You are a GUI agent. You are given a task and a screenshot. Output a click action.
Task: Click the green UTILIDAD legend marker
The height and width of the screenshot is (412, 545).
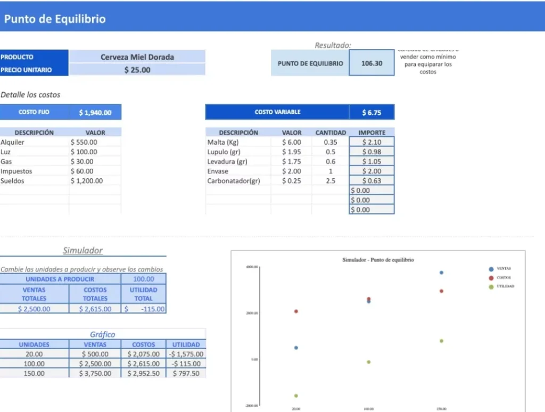click(x=491, y=287)
